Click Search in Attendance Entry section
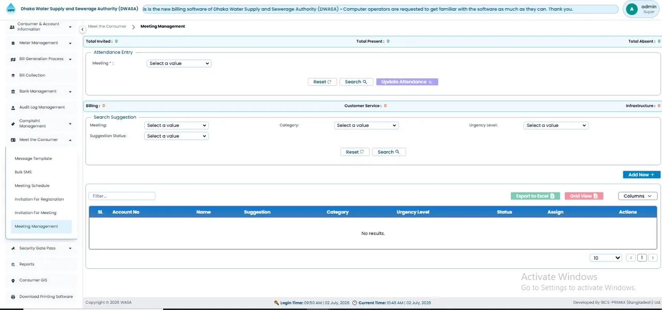This screenshot has width=662, height=310. pos(356,82)
